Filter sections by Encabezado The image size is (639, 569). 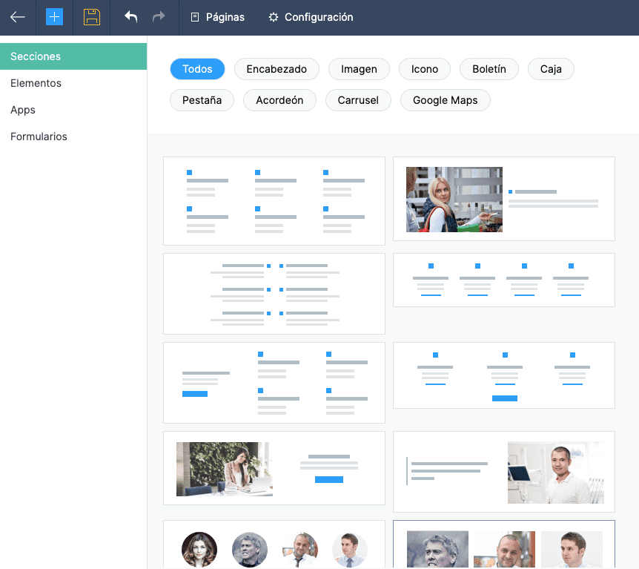pyautogui.click(x=277, y=69)
